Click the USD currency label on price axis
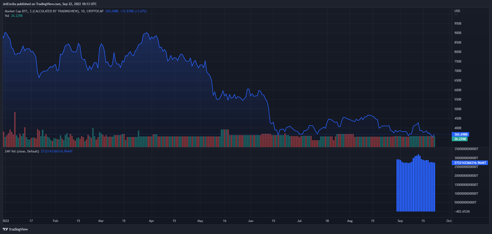Image resolution: width=492 pixels, height=234 pixels. [x=457, y=11]
